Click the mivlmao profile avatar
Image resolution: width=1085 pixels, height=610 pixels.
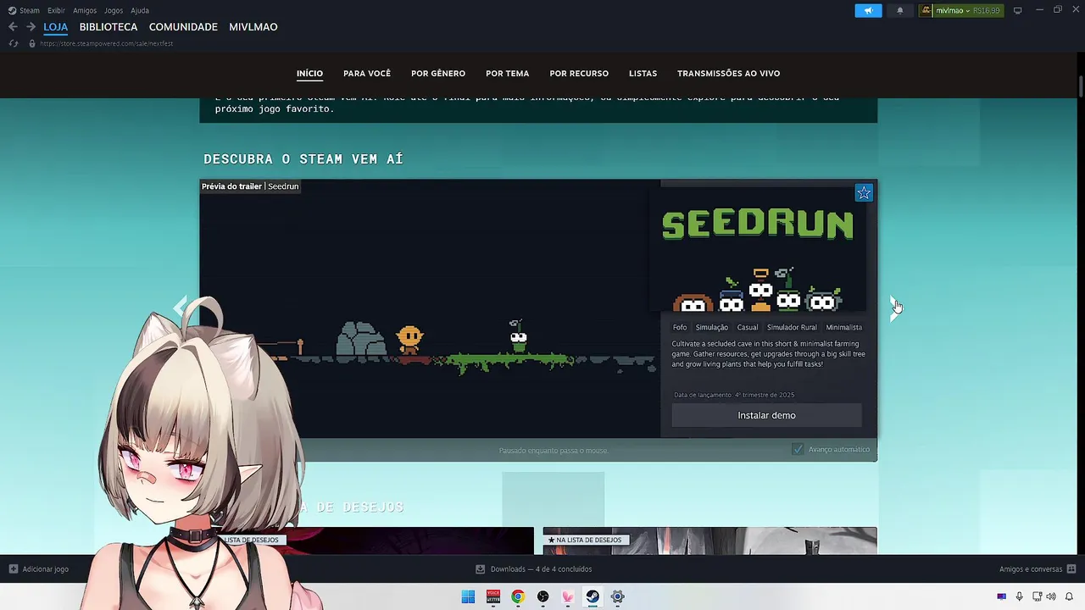(927, 10)
